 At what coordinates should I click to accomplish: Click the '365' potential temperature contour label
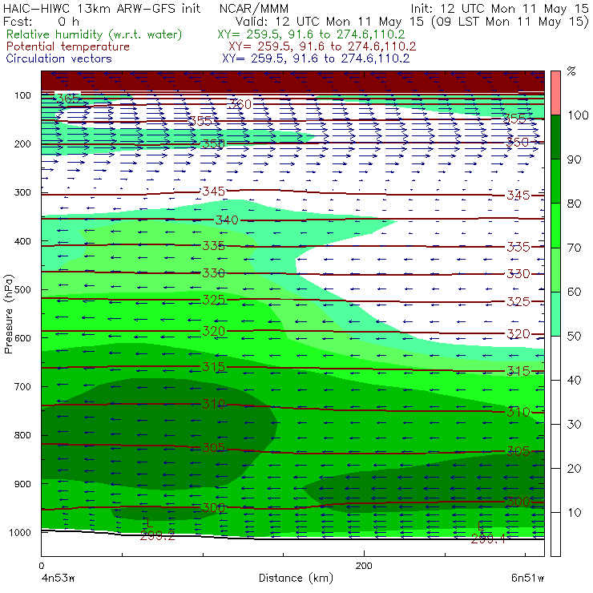coord(68,99)
